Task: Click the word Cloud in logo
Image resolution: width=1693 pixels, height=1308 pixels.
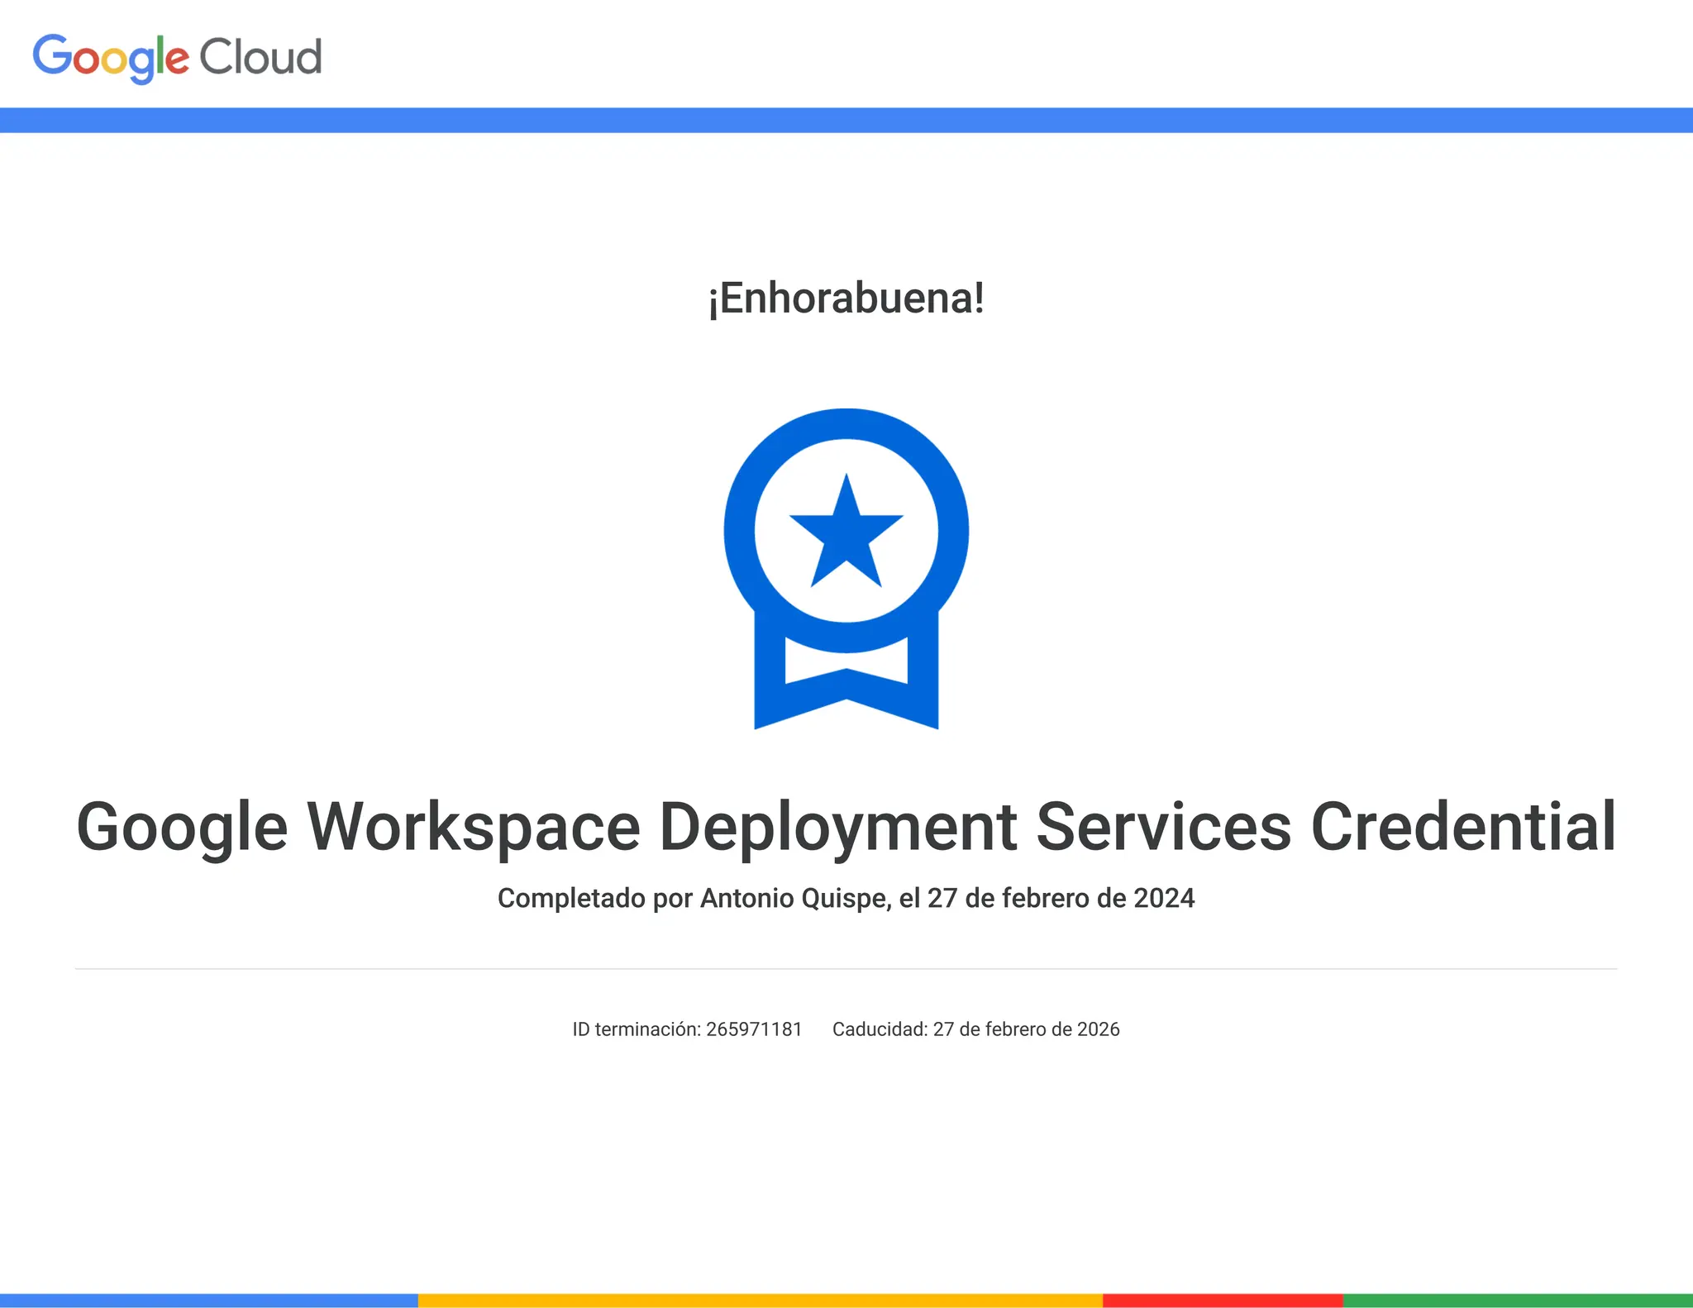Action: click(x=260, y=57)
